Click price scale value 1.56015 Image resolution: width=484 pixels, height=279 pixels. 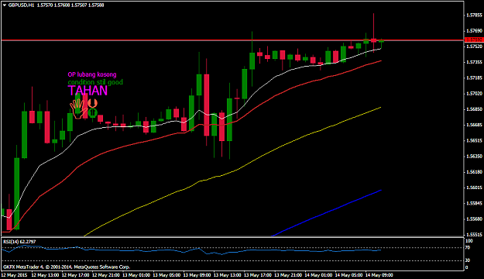pos(474,188)
